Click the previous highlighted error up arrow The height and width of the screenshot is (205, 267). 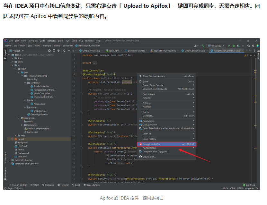[251, 56]
